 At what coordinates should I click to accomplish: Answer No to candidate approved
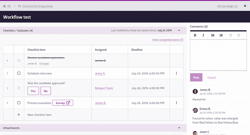coord(46,91)
